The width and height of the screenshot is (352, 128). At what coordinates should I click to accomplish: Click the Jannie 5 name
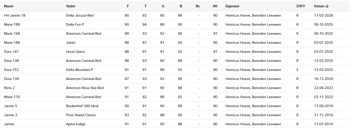click(11, 106)
